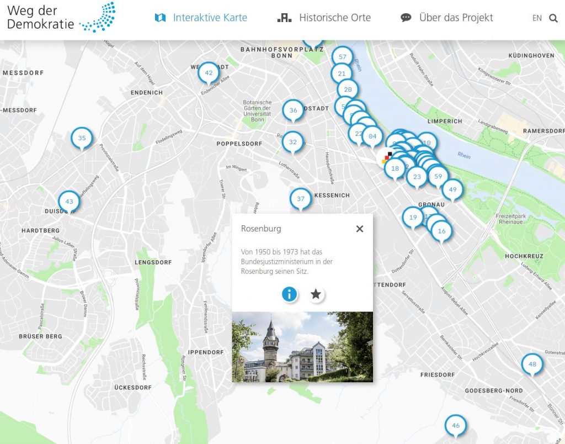Screen dimensions: 565x444
Task: Mark Rosenburg as favorite with star
Action: pyautogui.click(x=316, y=294)
